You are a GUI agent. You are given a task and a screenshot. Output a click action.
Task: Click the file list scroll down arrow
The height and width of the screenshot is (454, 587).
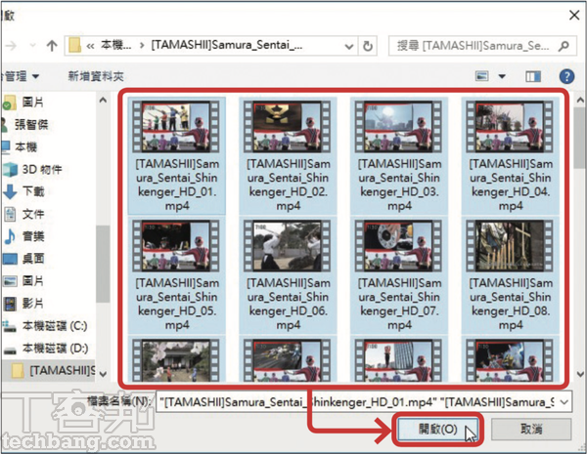click(580, 374)
